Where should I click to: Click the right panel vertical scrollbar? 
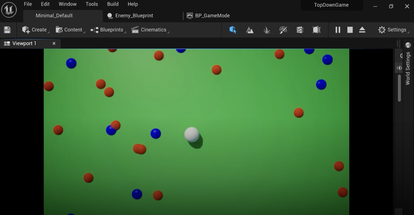pyautogui.click(x=399, y=88)
